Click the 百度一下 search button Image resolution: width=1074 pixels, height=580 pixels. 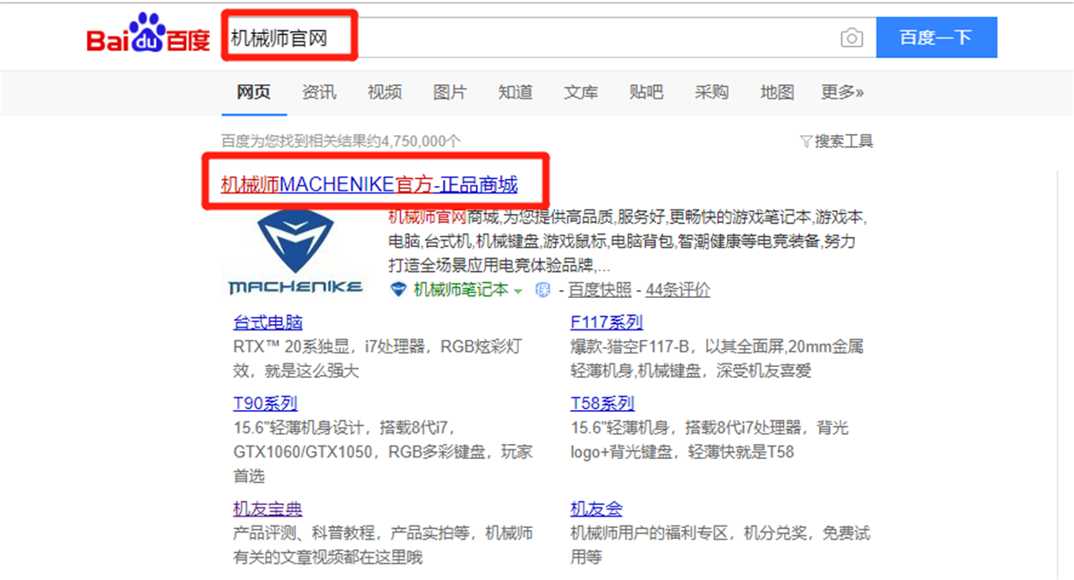tap(936, 38)
